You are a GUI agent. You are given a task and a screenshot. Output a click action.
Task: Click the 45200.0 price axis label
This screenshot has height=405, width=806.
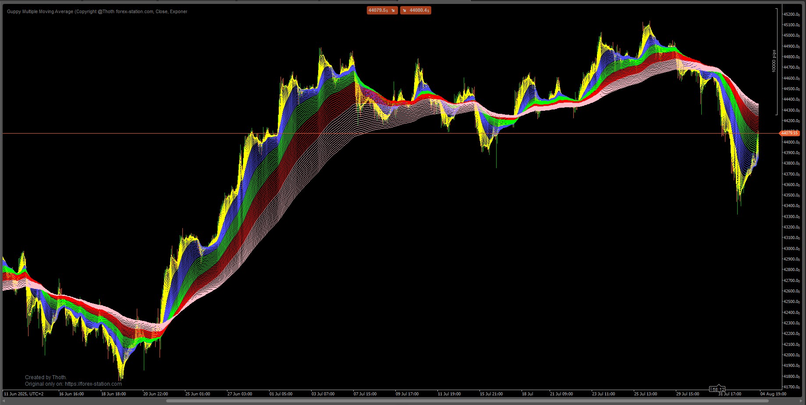click(792, 14)
